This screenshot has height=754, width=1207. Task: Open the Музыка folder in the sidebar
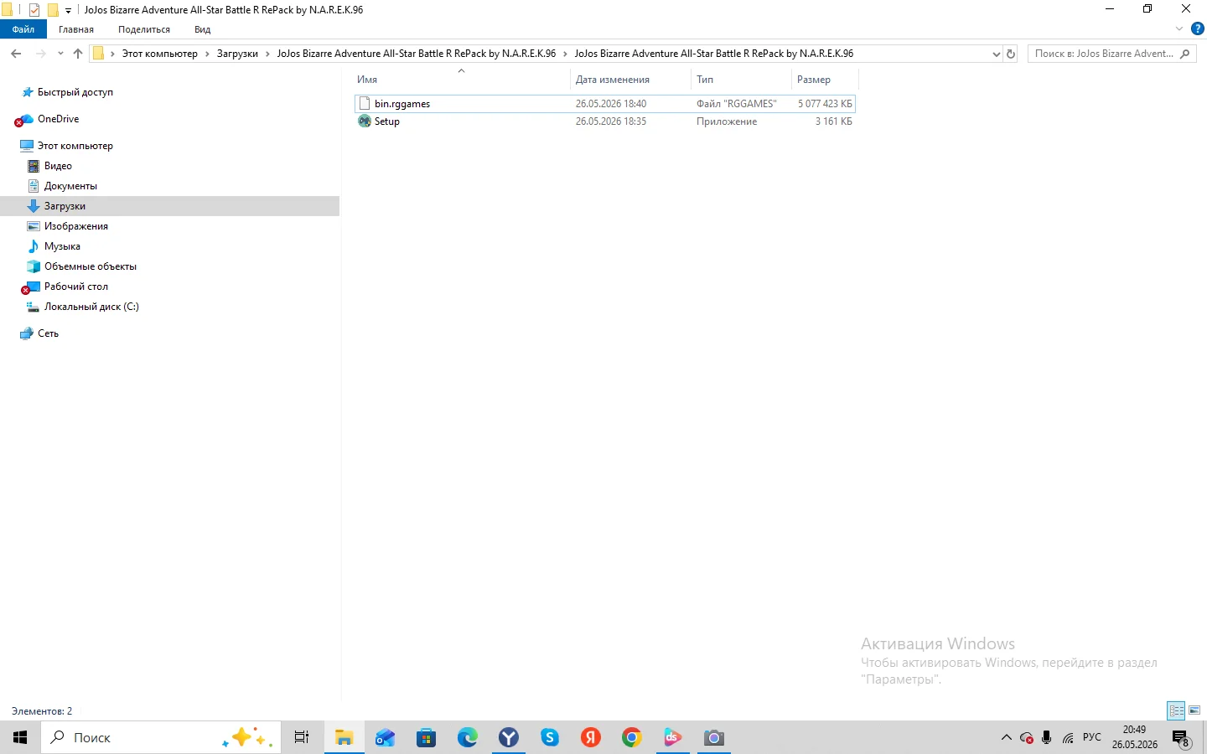[x=62, y=246]
